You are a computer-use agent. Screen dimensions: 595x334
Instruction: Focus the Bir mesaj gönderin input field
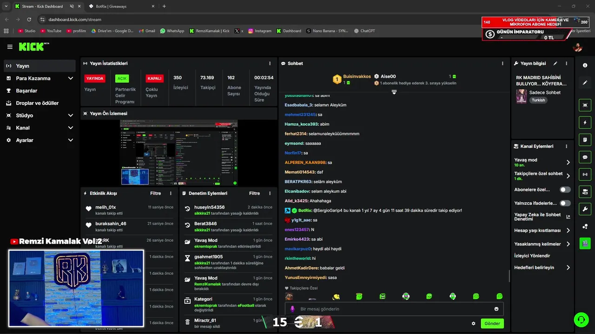pos(393,309)
